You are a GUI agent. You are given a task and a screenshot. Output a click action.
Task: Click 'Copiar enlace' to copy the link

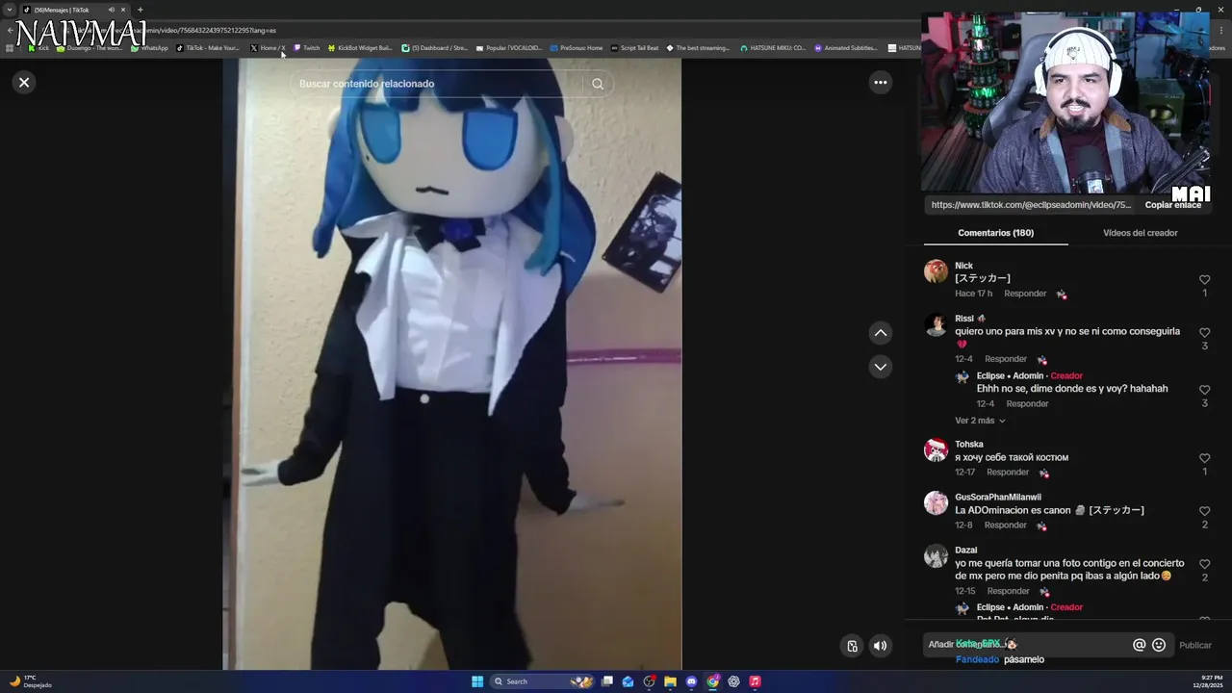pos(1172,205)
